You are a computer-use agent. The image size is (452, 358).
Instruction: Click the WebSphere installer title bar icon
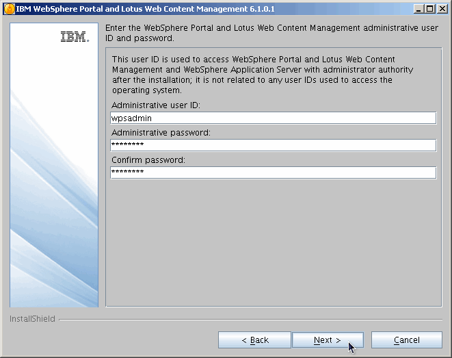coord(9,9)
